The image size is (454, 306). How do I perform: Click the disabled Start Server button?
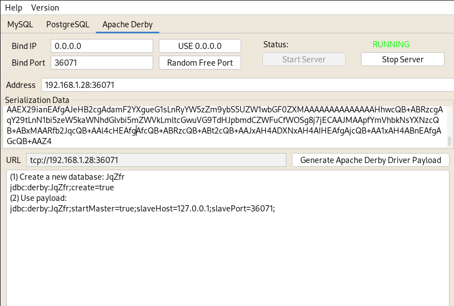click(304, 60)
